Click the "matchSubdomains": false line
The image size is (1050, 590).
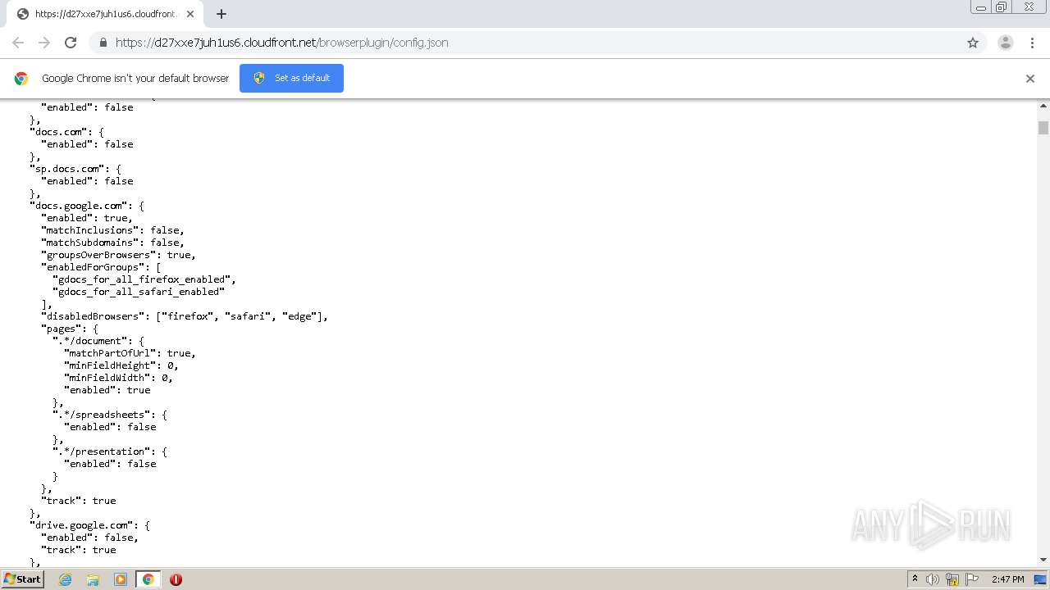(x=113, y=243)
